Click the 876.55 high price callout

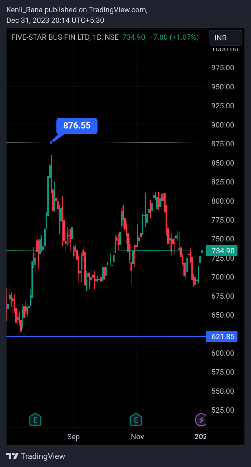point(77,126)
